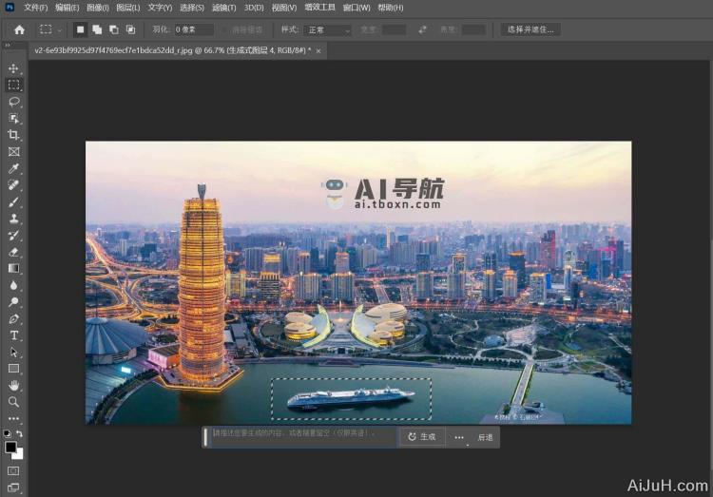Select the Lasso tool

(13, 102)
